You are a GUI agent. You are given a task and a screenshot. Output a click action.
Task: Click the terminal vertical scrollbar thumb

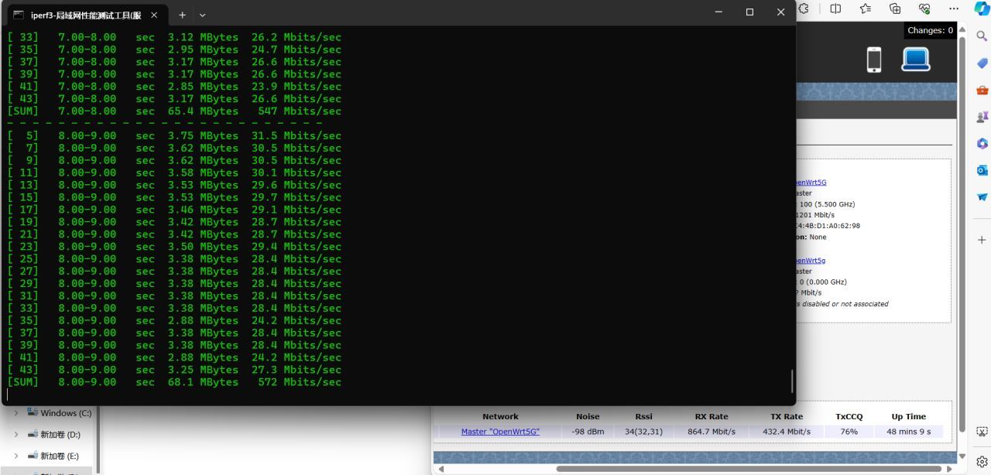[791, 381]
